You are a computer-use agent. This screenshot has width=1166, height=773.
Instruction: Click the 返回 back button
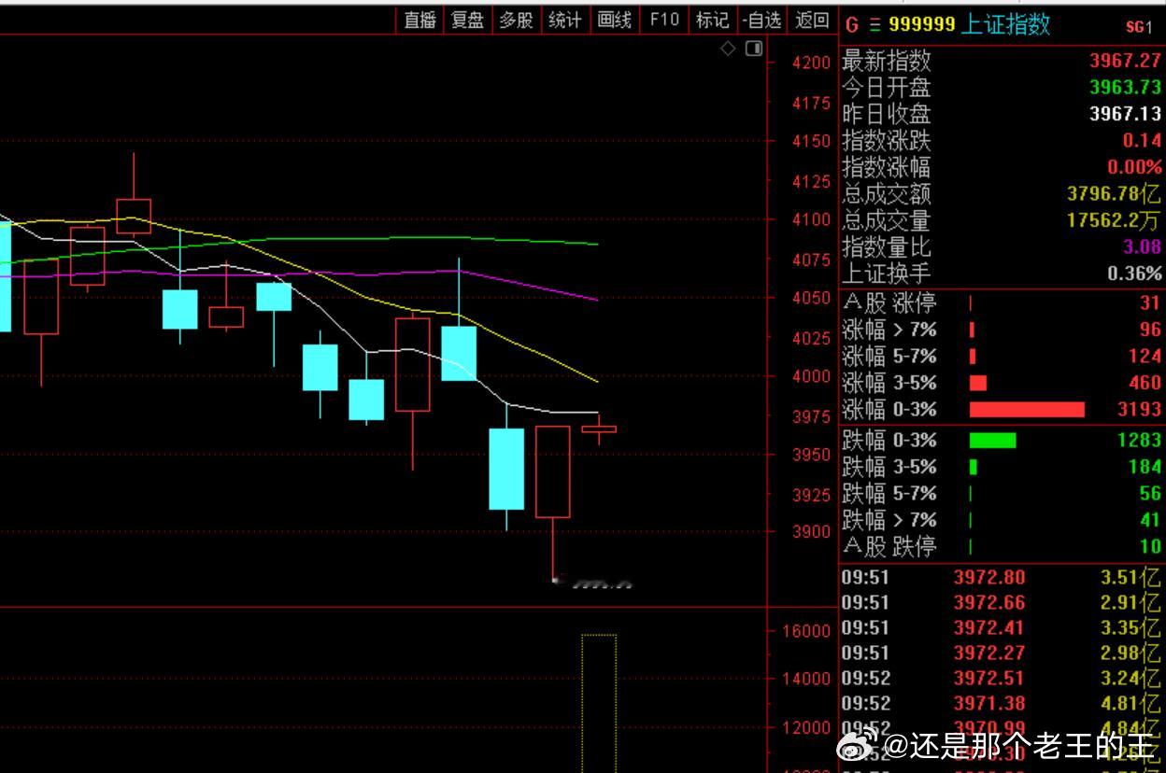(812, 20)
